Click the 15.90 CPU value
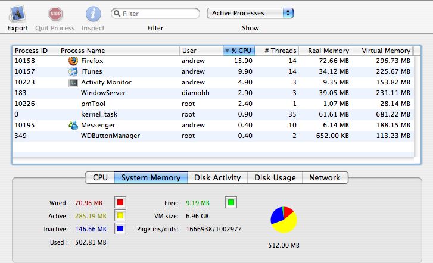The height and width of the screenshot is (263, 433). [x=243, y=61]
